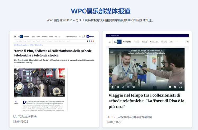Viewport: 198px width, 130px height.
Task: Open the Arti Spettacolo section link
Action: tap(50, 41)
